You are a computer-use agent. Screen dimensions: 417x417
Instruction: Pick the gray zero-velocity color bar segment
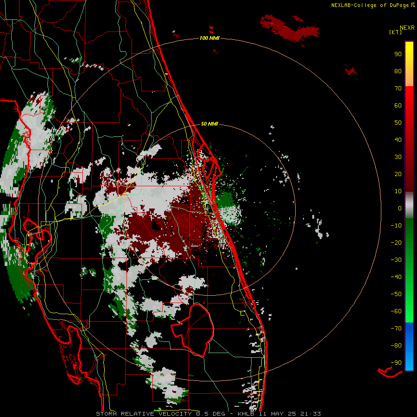pos(409,205)
